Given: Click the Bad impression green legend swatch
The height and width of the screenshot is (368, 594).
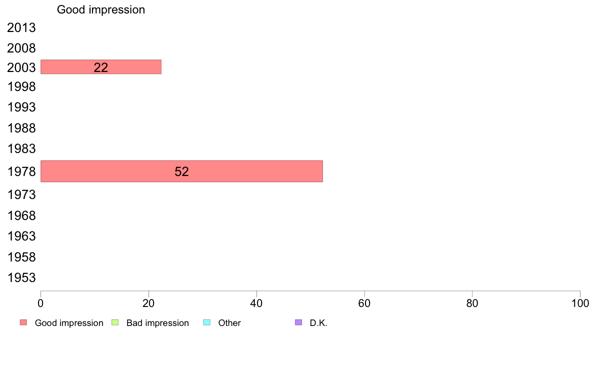Looking at the screenshot, I should [115, 322].
